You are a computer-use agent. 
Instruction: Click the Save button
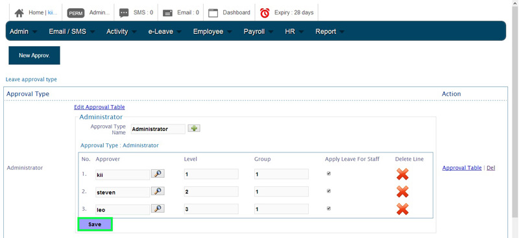coord(95,224)
